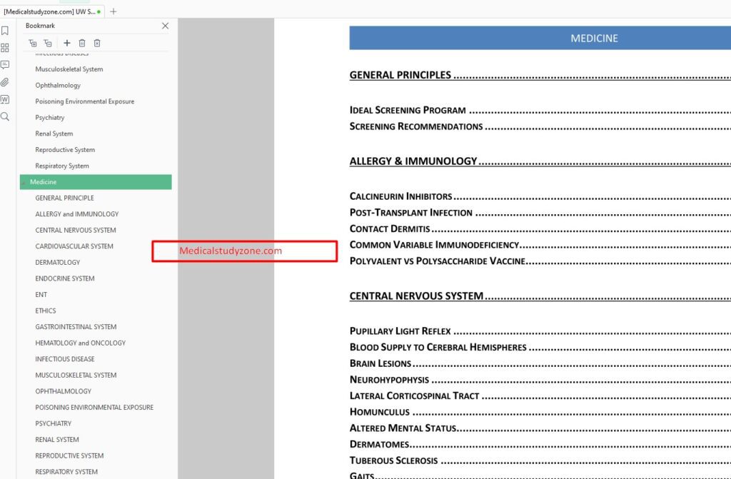Open a new tab with plus button
This screenshot has height=479, width=731.
coord(112,11)
